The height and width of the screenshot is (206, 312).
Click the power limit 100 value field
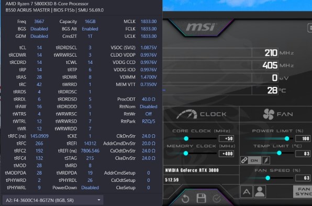point(303,138)
